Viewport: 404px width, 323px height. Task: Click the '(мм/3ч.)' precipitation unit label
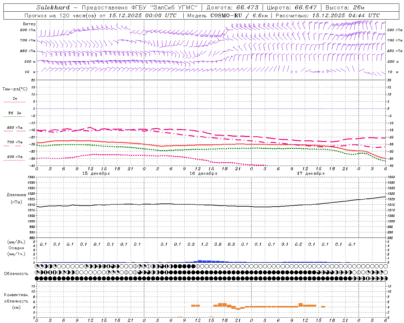[16, 242]
